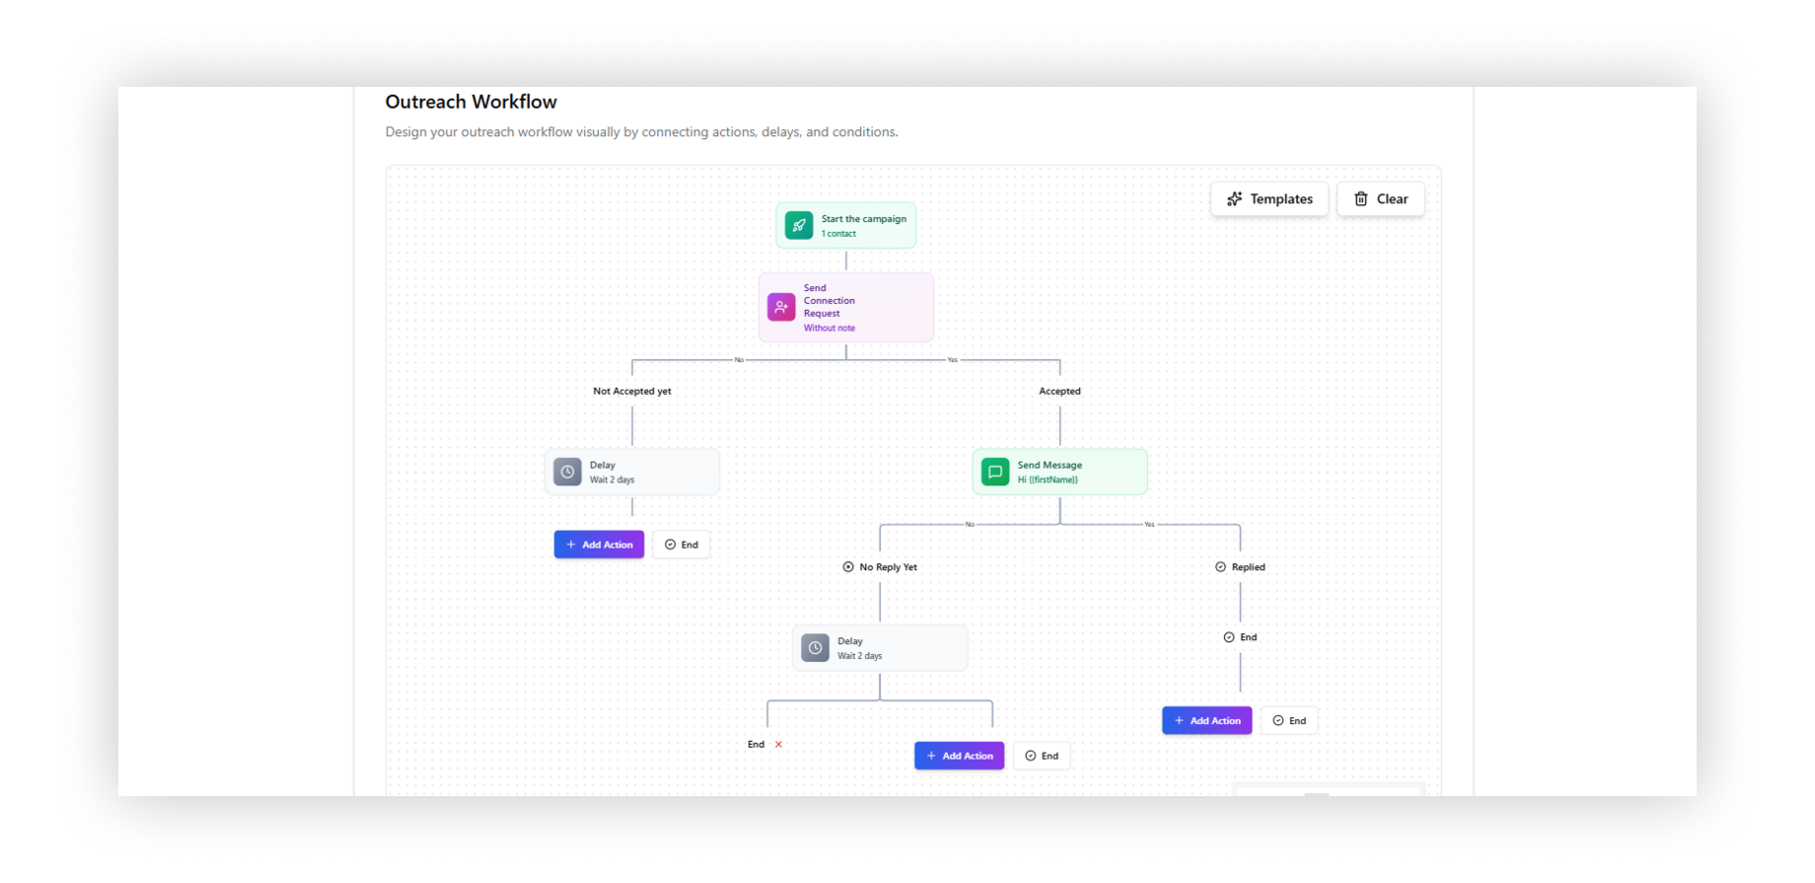Click the End node under Replied
Screen dimensions: 1815x883
coord(1240,637)
